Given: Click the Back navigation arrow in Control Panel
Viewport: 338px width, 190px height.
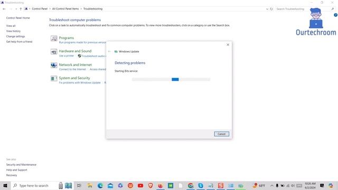Looking at the screenshot, I should click(x=4, y=9).
